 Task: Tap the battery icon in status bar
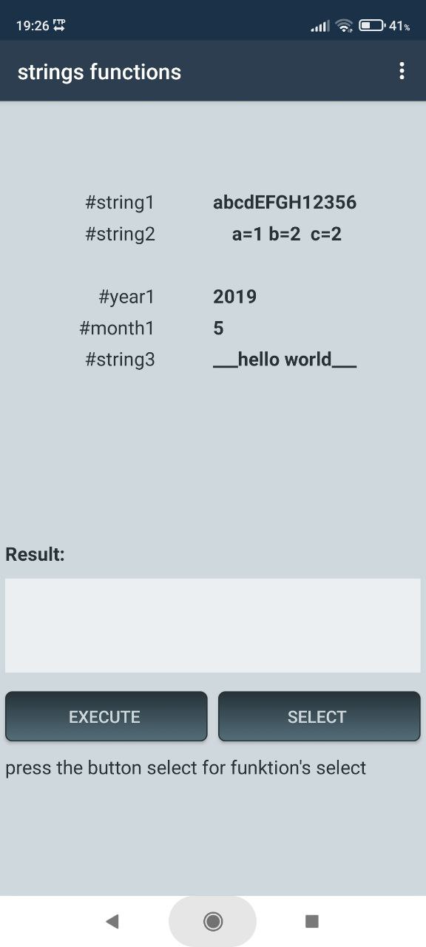373,26
